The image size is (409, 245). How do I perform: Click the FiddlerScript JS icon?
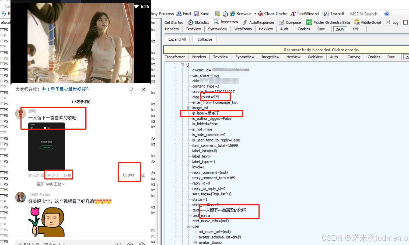pyautogui.click(x=357, y=22)
